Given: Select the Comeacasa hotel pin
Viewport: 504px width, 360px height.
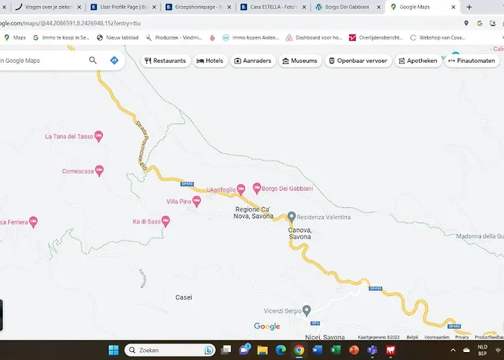Looking at the screenshot, I should [99, 171].
